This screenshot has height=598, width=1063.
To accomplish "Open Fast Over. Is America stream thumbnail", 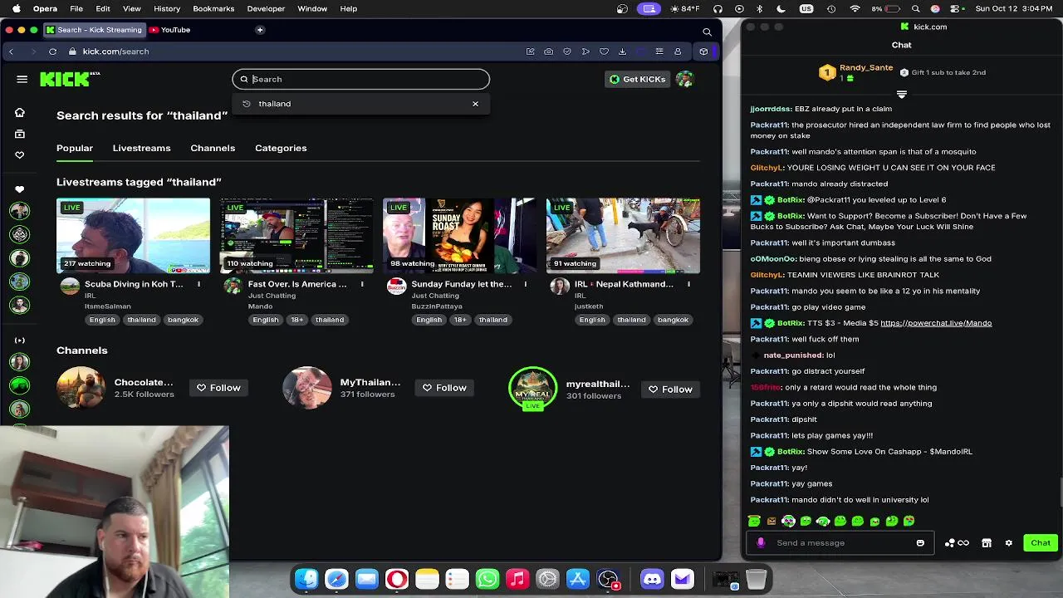I will click(296, 236).
